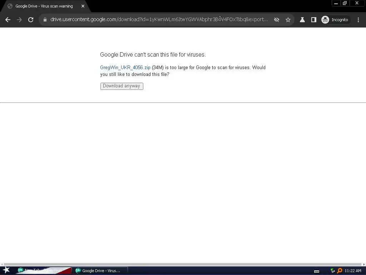Open the Chrome Labs flask icon
Viewport: 366px width, 275px height.
[302, 20]
